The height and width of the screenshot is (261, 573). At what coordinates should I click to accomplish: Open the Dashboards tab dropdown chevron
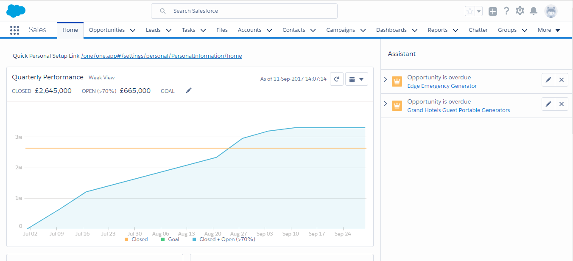coord(415,30)
